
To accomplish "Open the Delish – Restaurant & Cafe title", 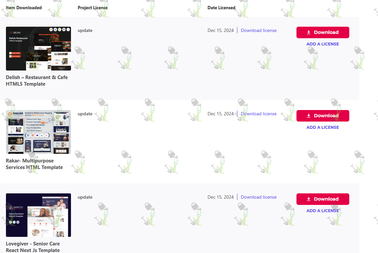I will (37, 81).
